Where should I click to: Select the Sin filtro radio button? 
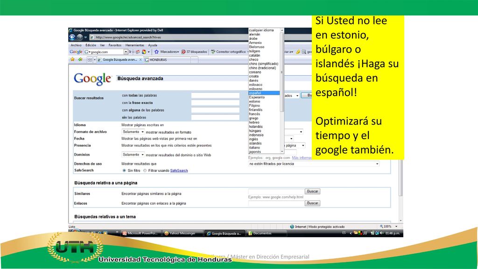(x=124, y=170)
